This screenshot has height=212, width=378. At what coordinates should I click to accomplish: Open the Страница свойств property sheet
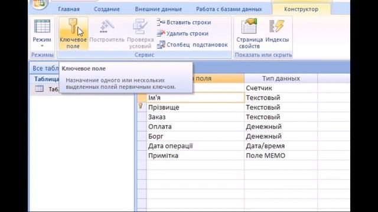(x=249, y=34)
